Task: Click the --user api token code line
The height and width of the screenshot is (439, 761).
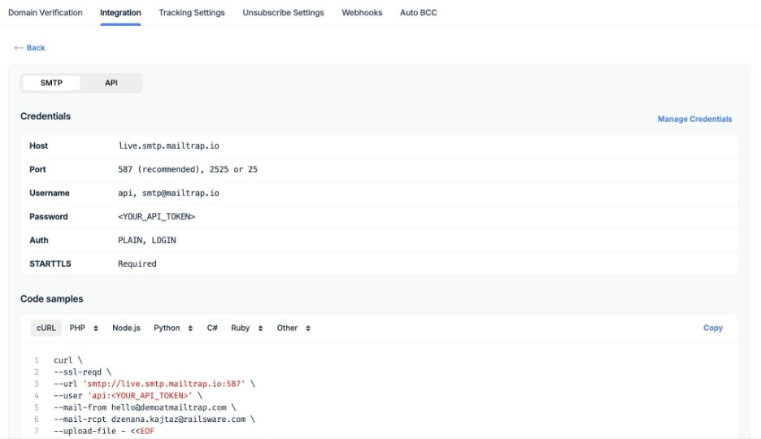Action: (x=128, y=395)
